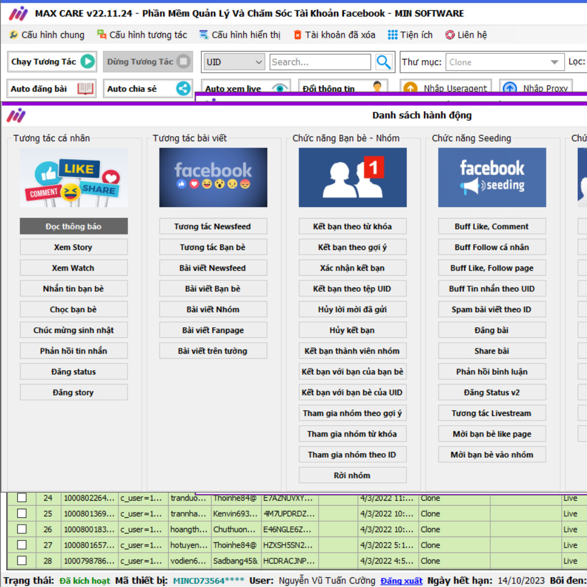Expand the Thư mục Clone dropdown
Screen dimensions: 587x587
[554, 62]
